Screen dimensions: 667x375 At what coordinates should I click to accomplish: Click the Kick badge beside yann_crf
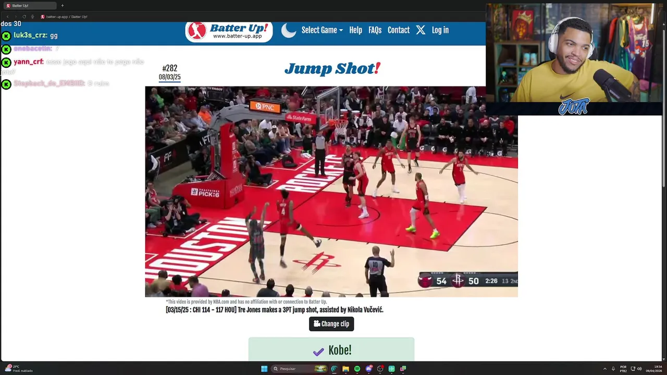[6, 63]
